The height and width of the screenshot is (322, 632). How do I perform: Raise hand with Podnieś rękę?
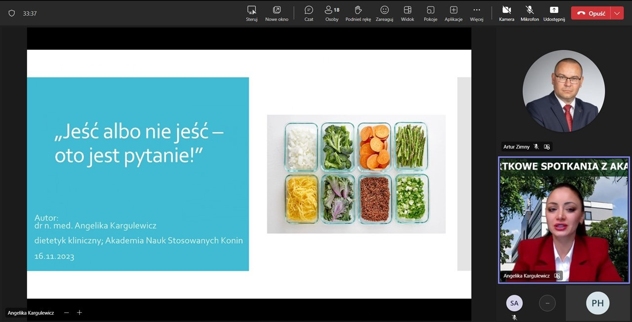(x=358, y=13)
